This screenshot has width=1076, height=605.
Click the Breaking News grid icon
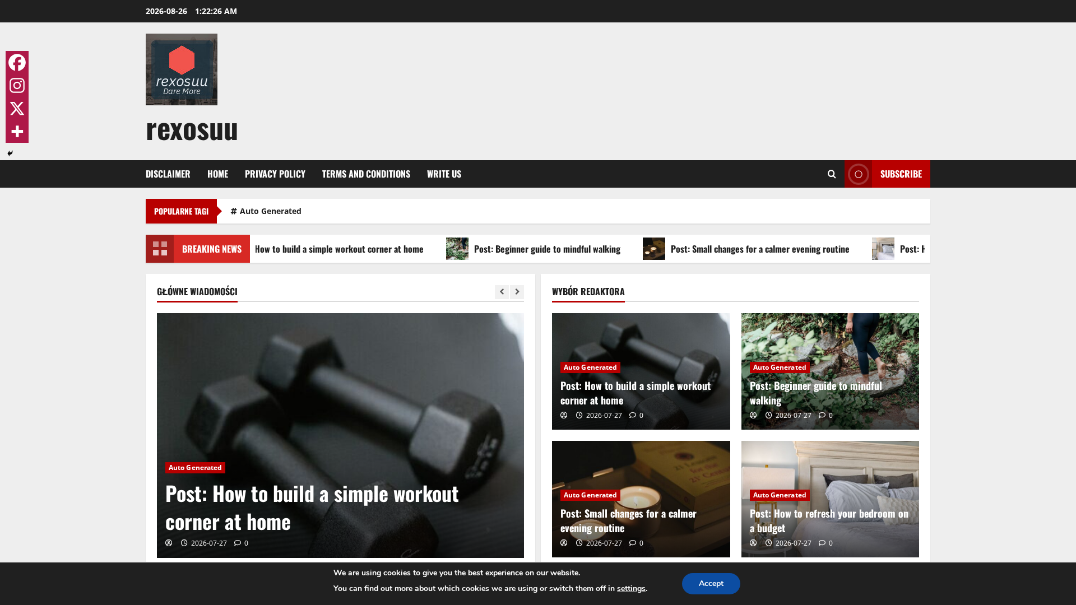coord(160,249)
